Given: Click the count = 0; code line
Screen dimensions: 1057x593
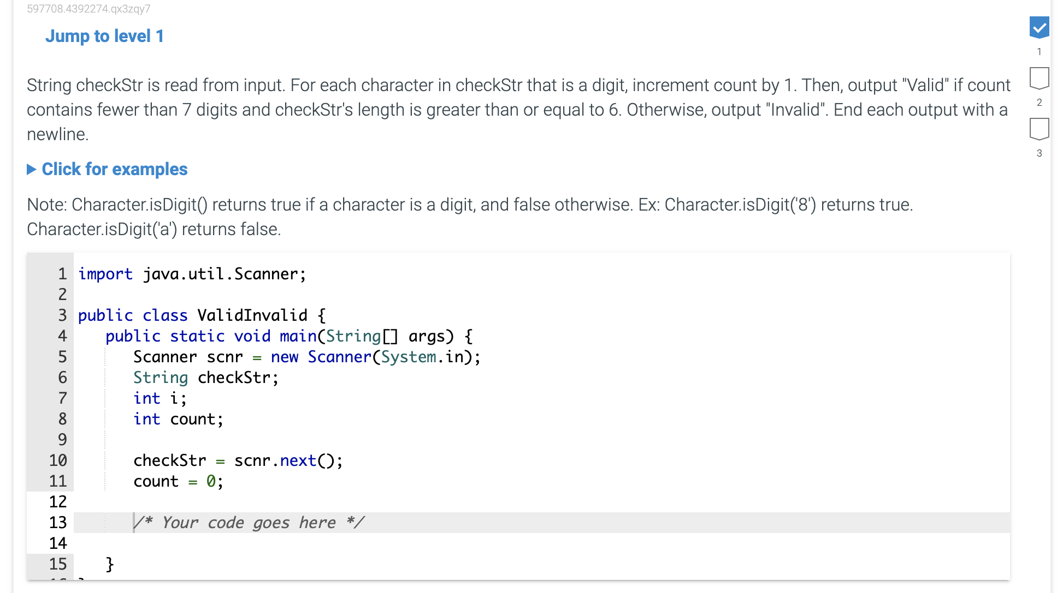Looking at the screenshot, I should (178, 481).
